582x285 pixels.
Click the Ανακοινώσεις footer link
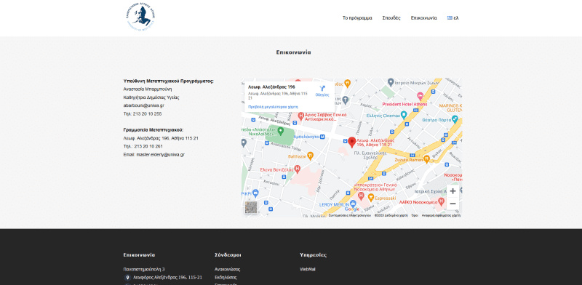[x=227, y=270]
